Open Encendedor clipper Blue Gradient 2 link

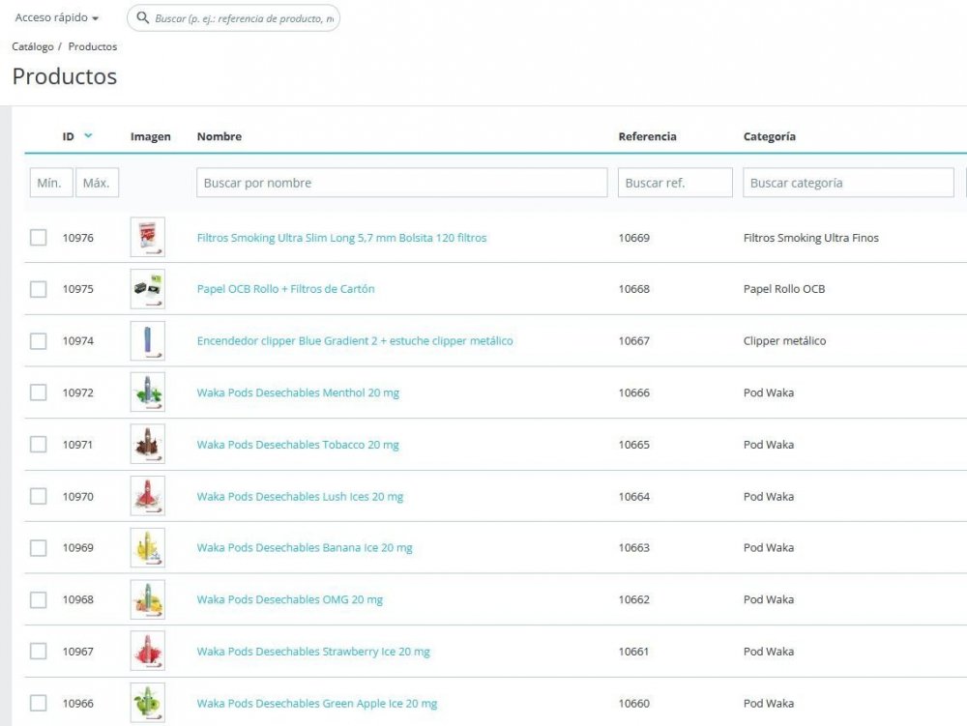[355, 341]
